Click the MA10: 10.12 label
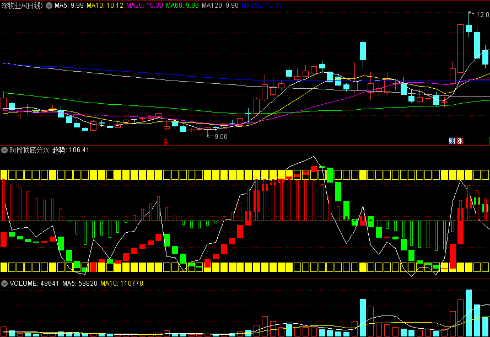Viewport: 490px width, 337px height. pos(105,6)
